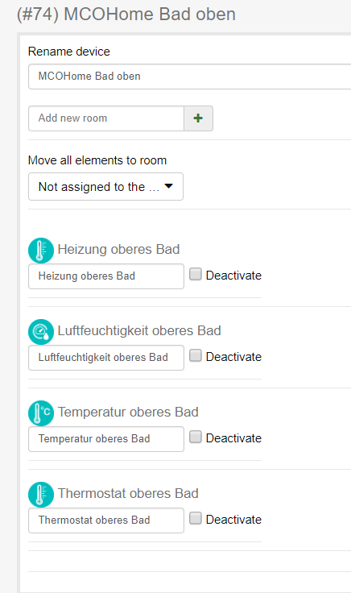Click the (#74) MCOHome Bad oben title

coord(126,15)
